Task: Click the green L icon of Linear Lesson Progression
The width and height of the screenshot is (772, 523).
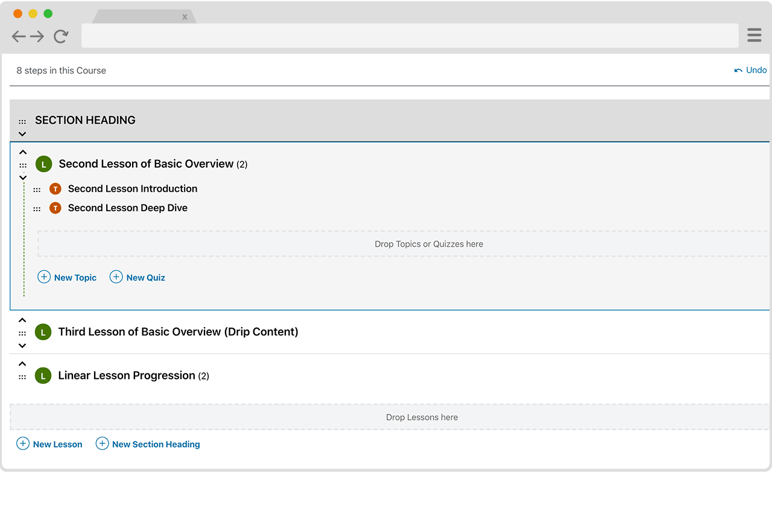Action: pos(43,376)
